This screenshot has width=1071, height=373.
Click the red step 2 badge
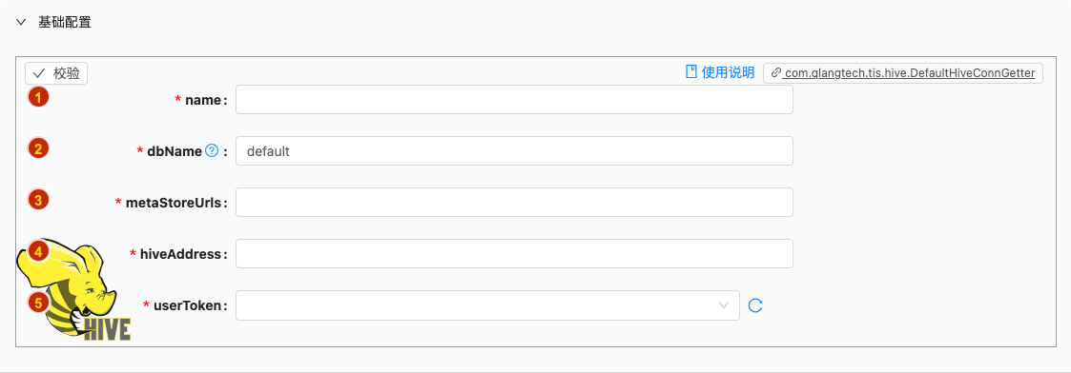click(38, 148)
